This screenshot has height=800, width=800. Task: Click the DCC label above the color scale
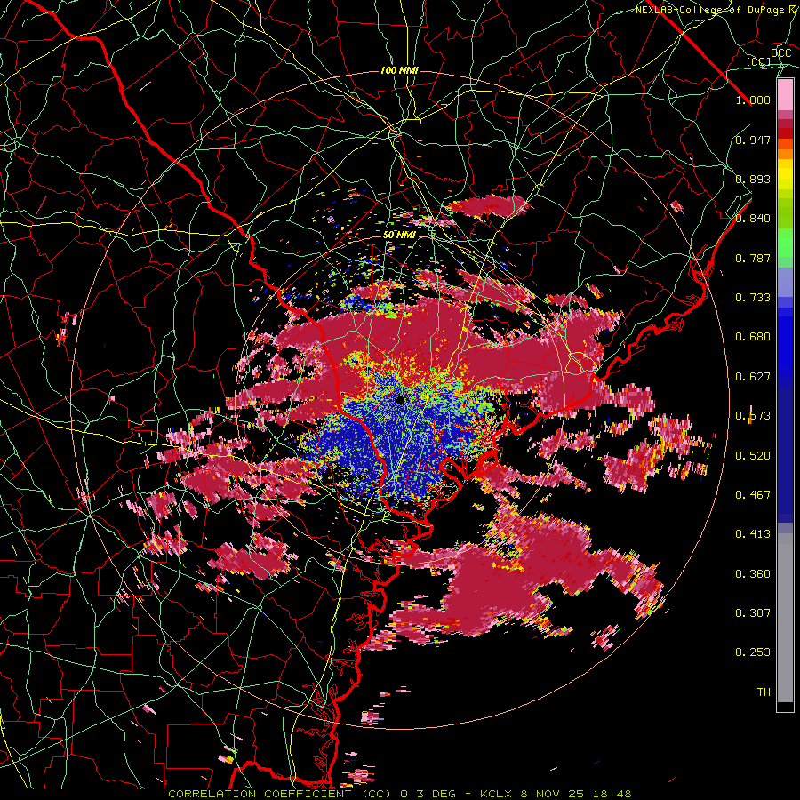(781, 53)
